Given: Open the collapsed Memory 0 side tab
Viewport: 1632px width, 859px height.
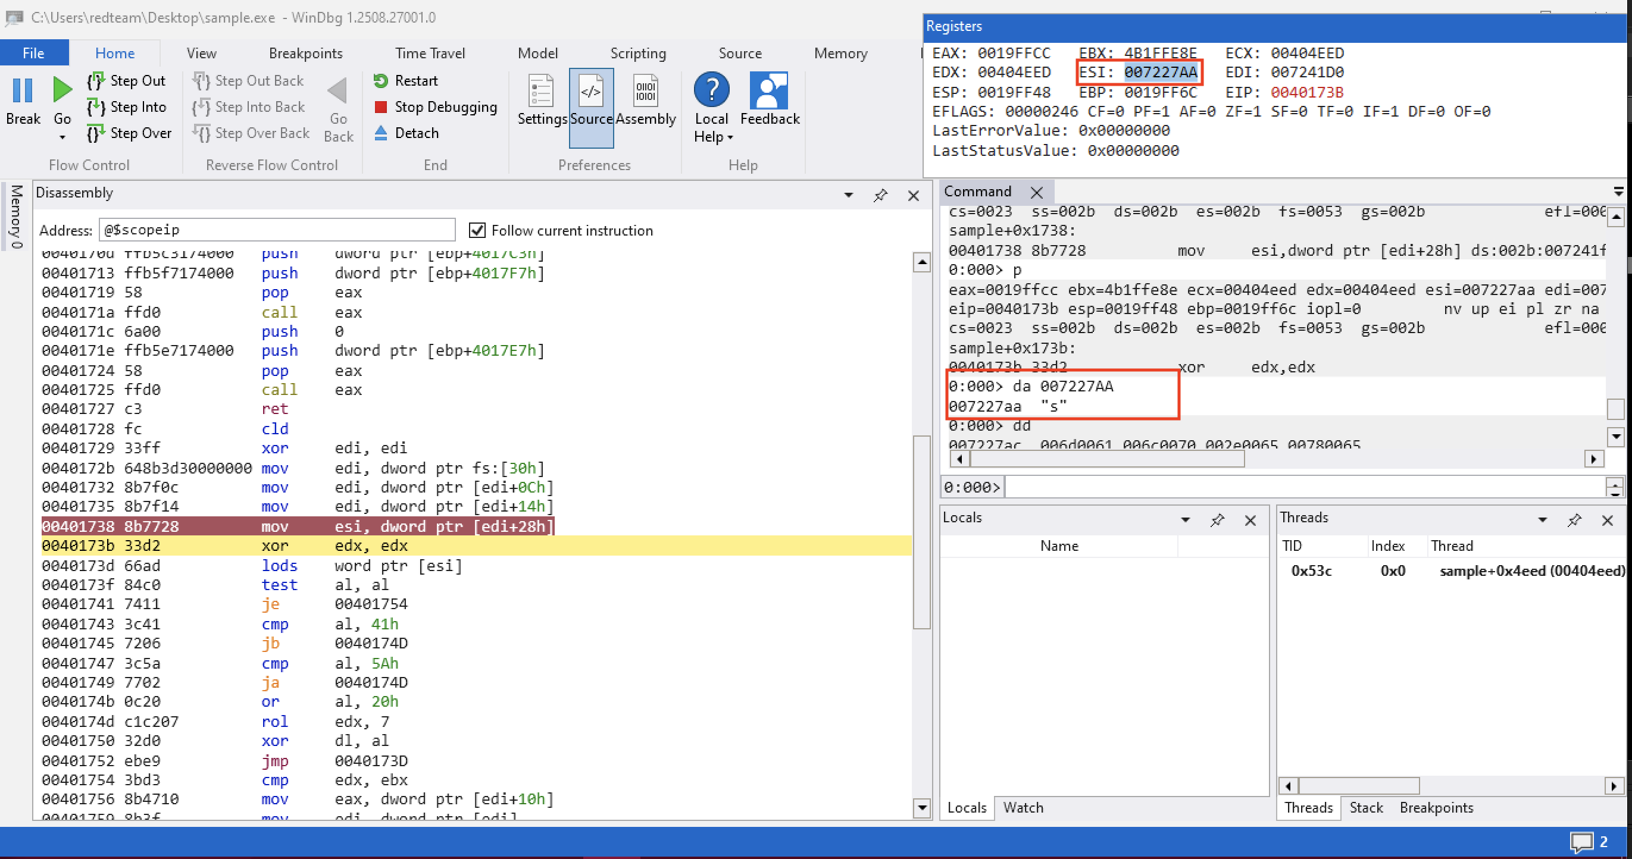Looking at the screenshot, I should 17,217.
